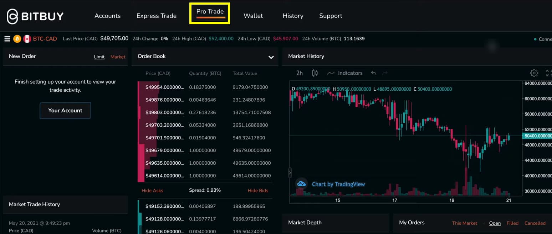Open the candlestick chart style icon
Viewport: 552px width, 234px height.
coord(315,73)
